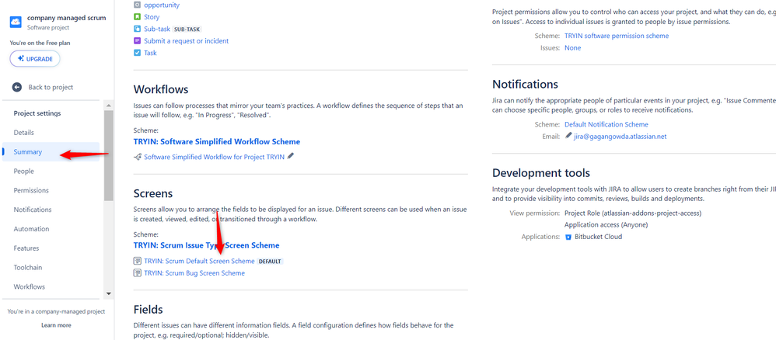Click the sidebar scroll down arrow
Image resolution: width=776 pixels, height=340 pixels.
tap(109, 293)
